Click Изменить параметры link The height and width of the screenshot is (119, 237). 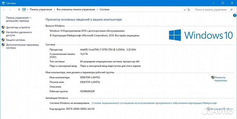coord(221,79)
